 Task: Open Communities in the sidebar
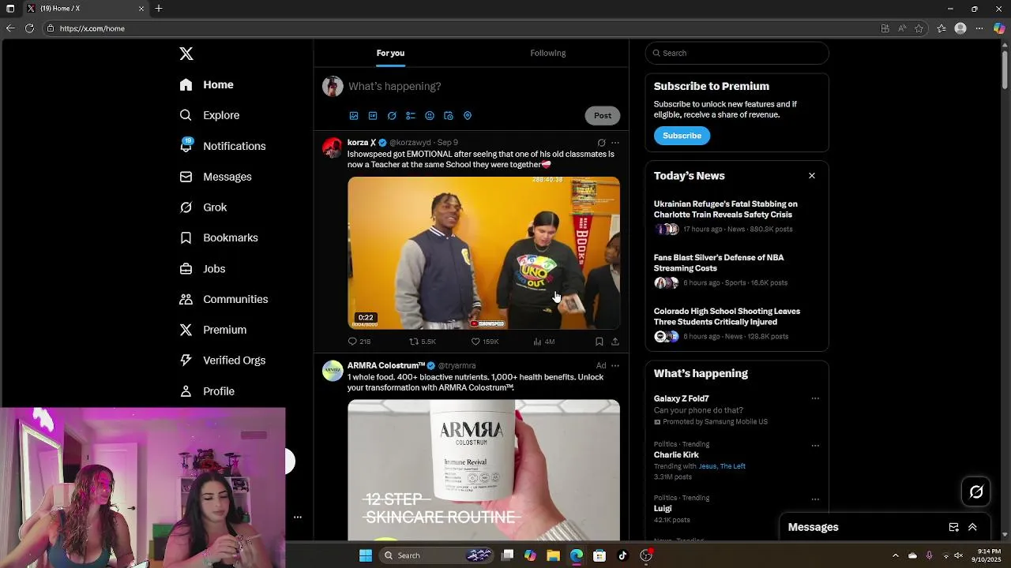tap(224, 299)
